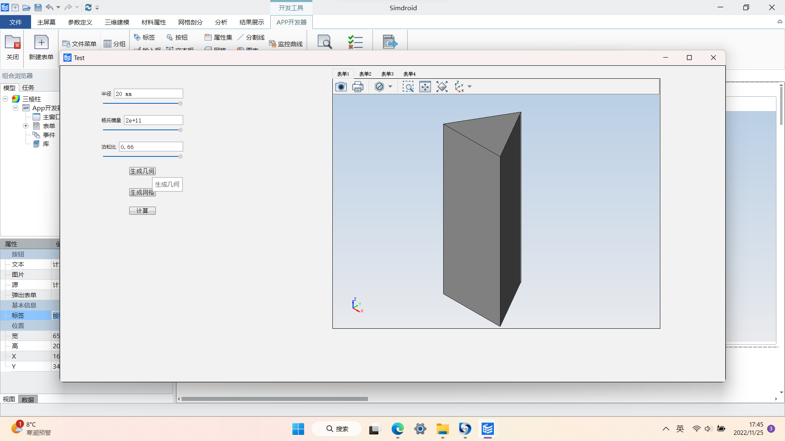Click the Group (分组) tool
The height and width of the screenshot is (441, 785).
coord(114,44)
